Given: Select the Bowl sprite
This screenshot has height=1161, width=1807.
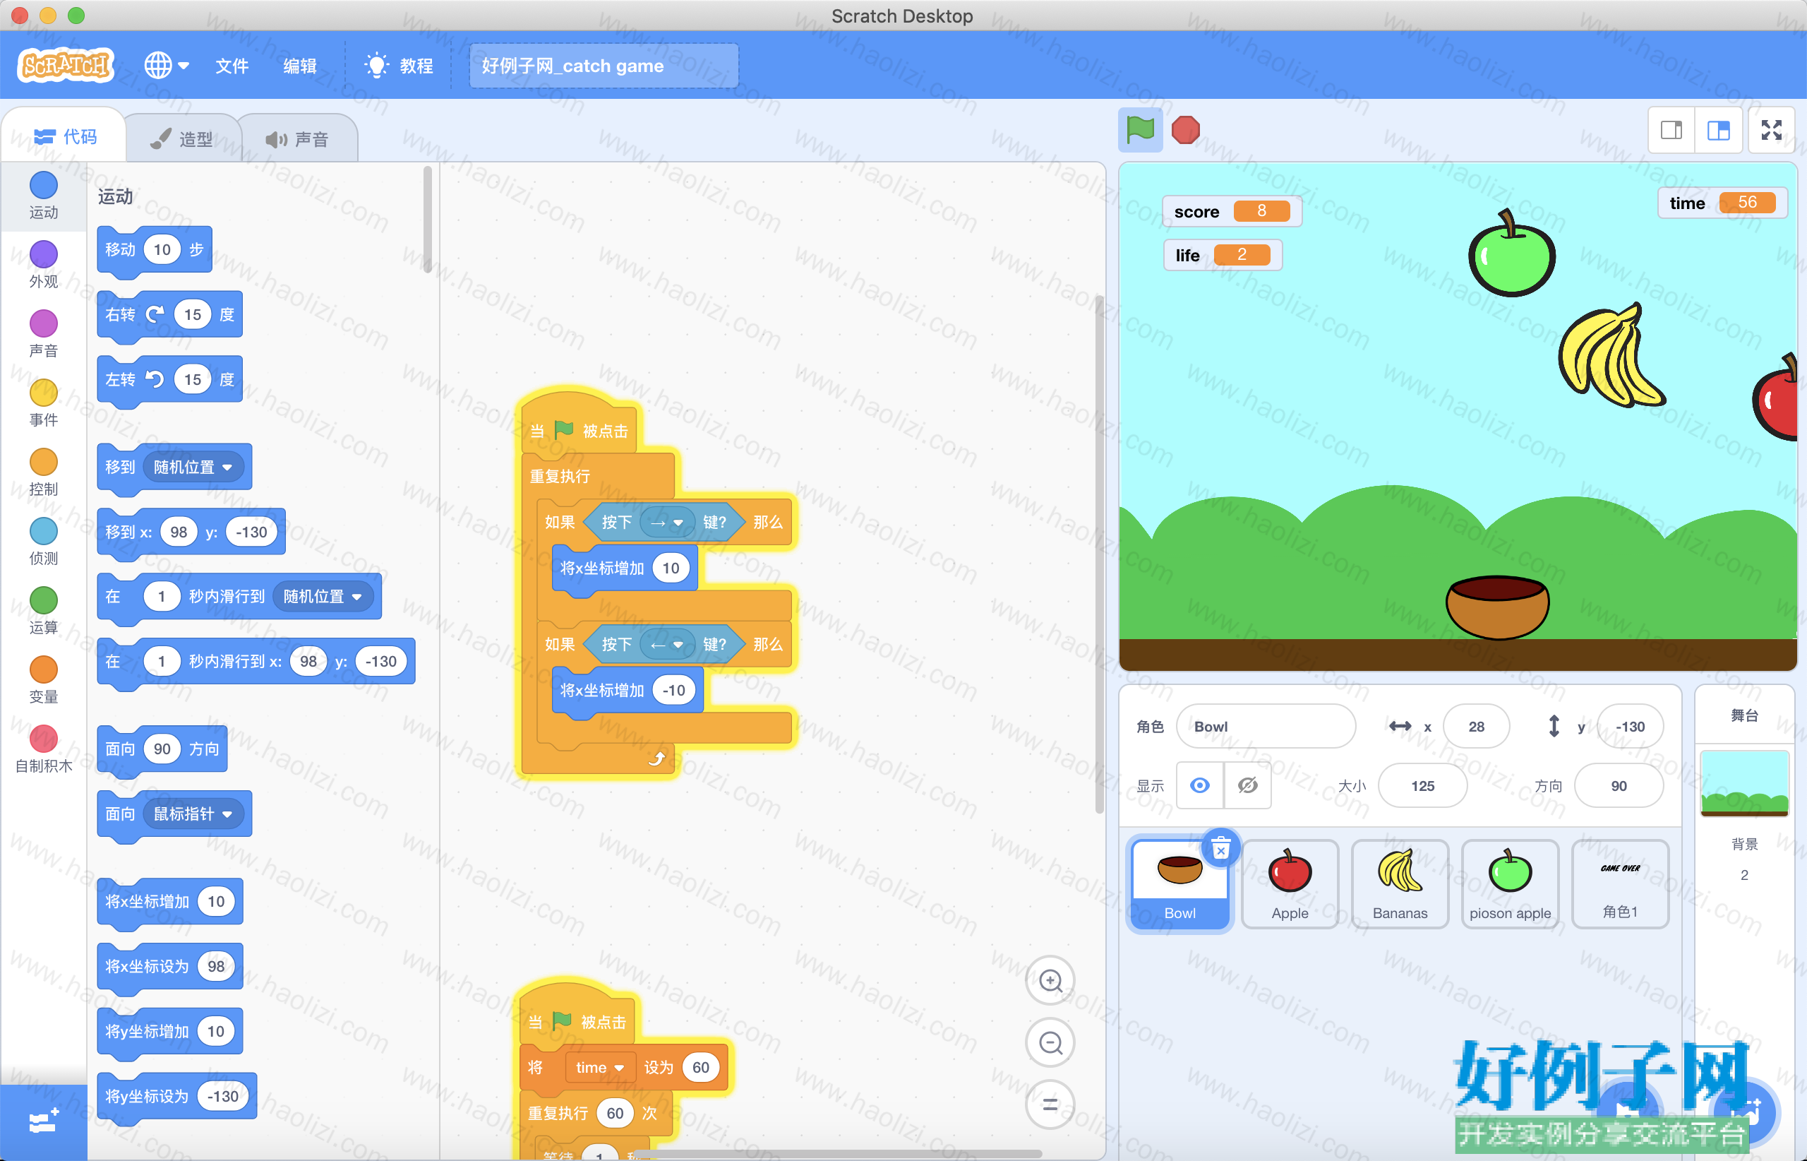Looking at the screenshot, I should coord(1180,885).
